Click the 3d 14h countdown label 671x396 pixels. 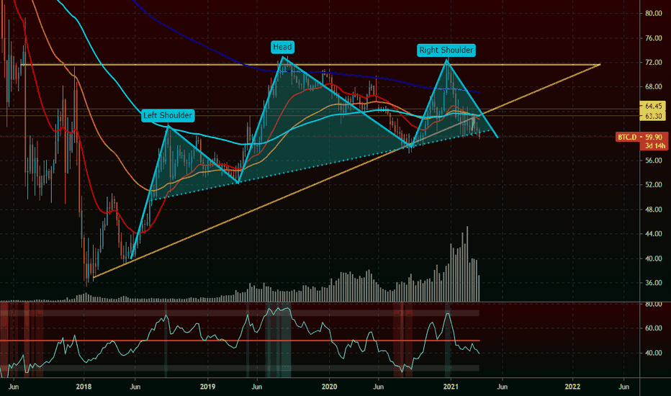point(655,145)
